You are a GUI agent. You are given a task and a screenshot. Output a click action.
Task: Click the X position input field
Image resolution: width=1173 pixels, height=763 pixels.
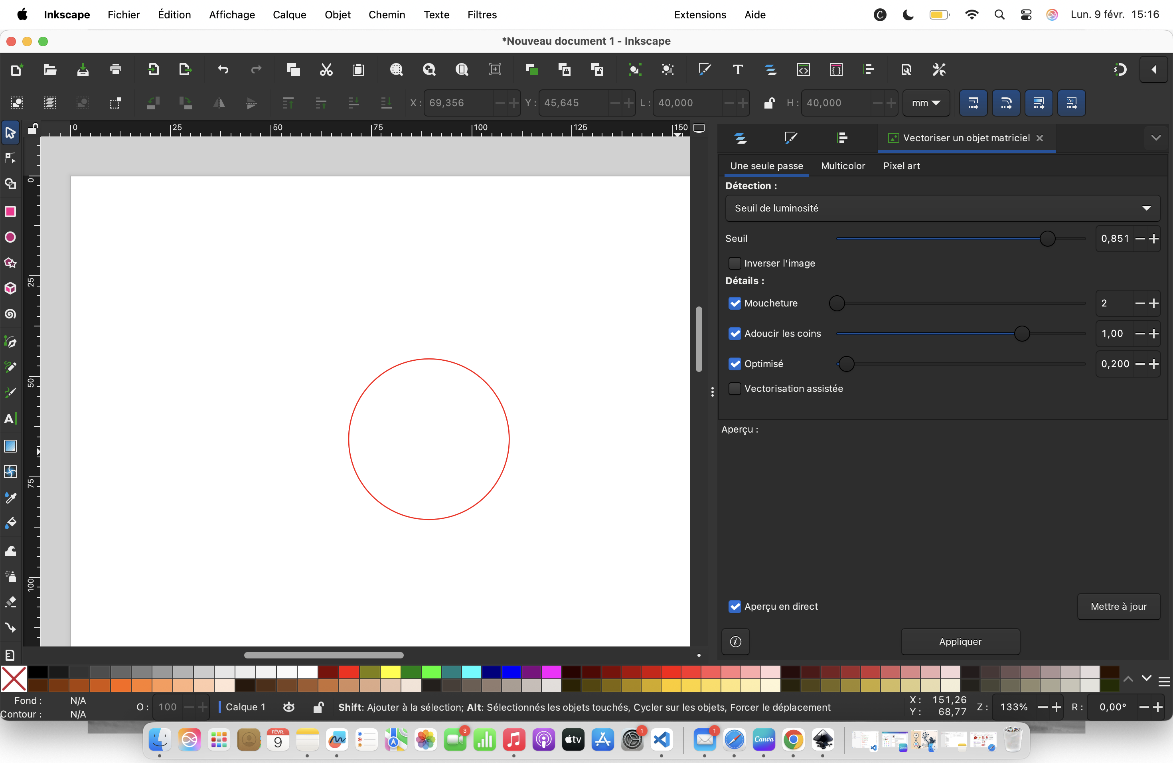pos(458,103)
